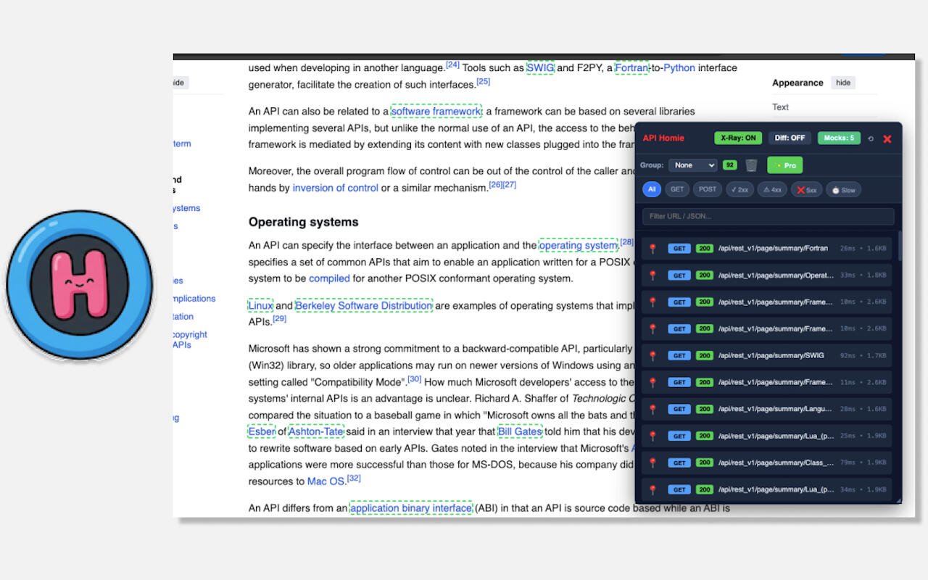Screen dimensions: 928x580
Task: Hide the Appearance sidebar section
Action: point(842,83)
